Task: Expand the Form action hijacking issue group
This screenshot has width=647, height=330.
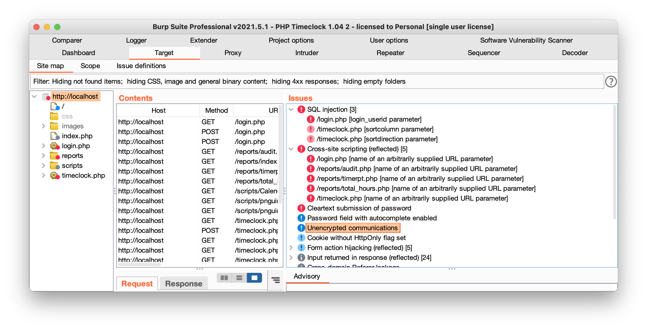Action: pos(291,248)
